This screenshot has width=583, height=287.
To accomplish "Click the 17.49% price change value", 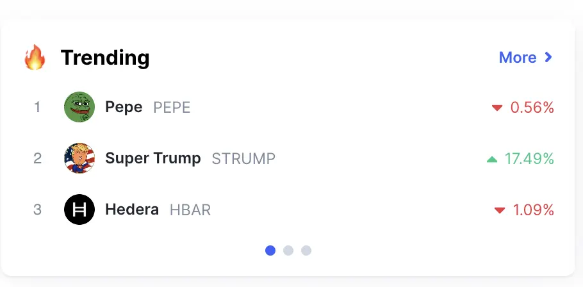I will [x=529, y=159].
